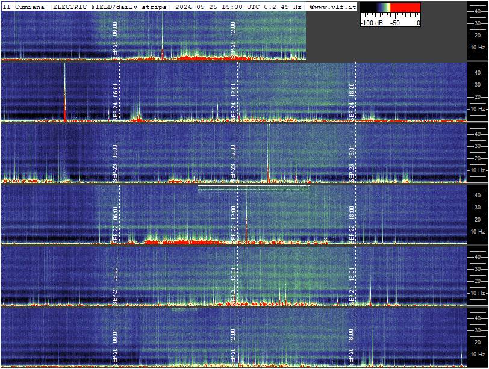This screenshot has width=489, height=369.
Task: Click the SEP-23 06:00 time marker
Action: tap(115, 163)
